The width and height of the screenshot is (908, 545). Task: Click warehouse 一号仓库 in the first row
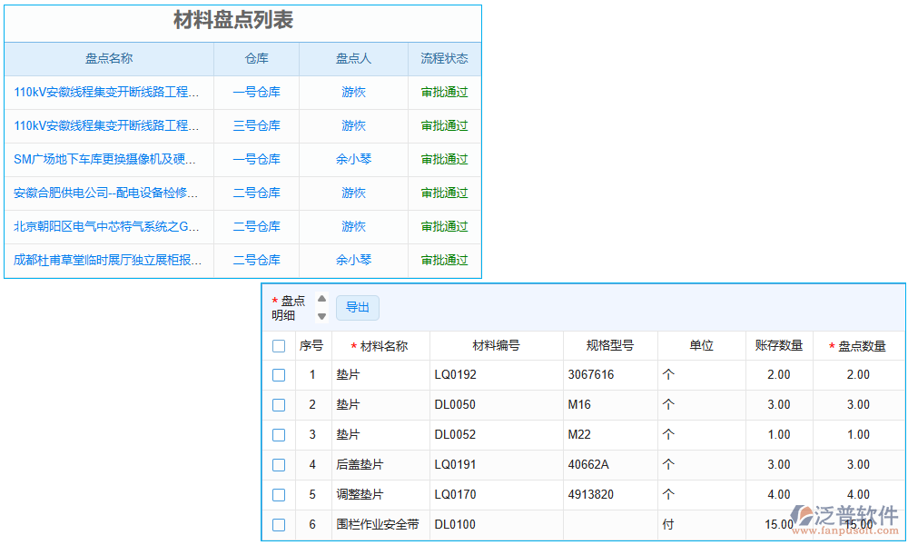256,92
